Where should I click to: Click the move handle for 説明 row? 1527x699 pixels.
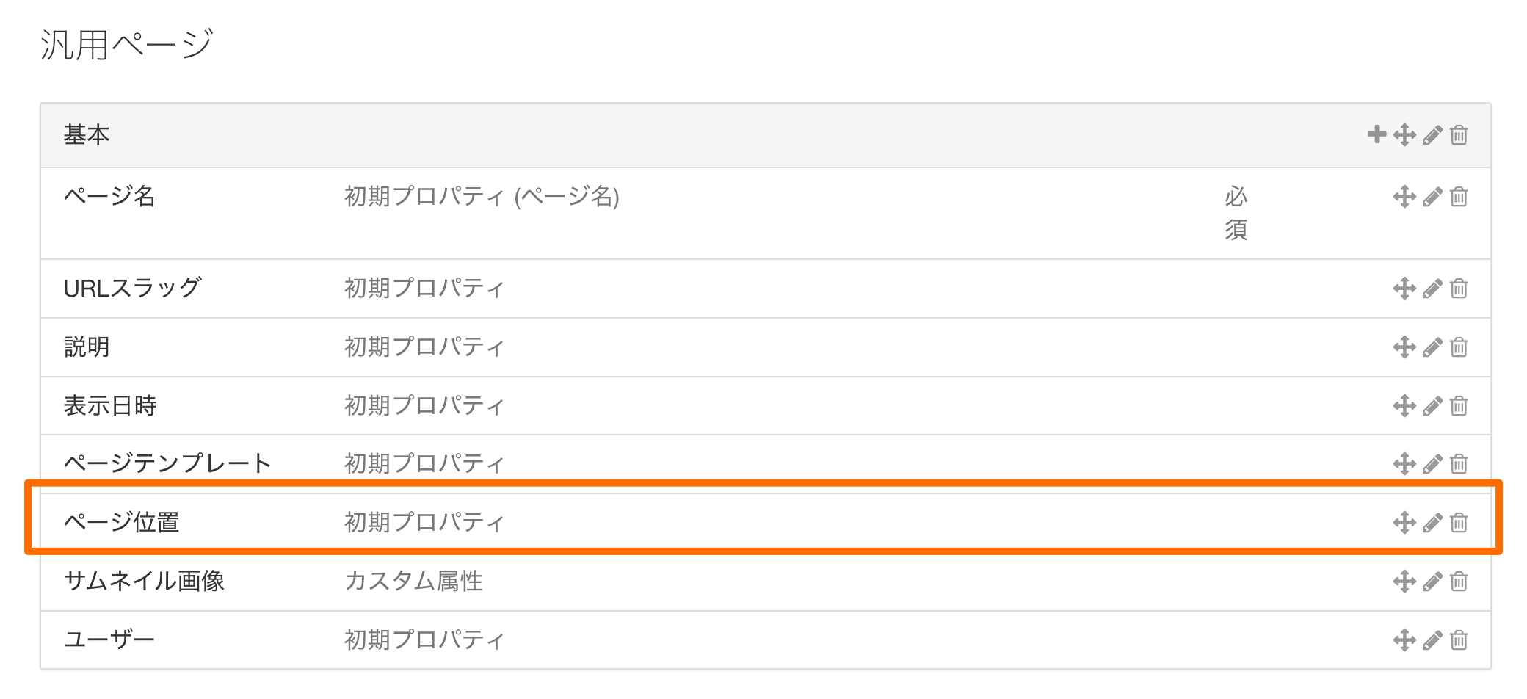(x=1404, y=347)
